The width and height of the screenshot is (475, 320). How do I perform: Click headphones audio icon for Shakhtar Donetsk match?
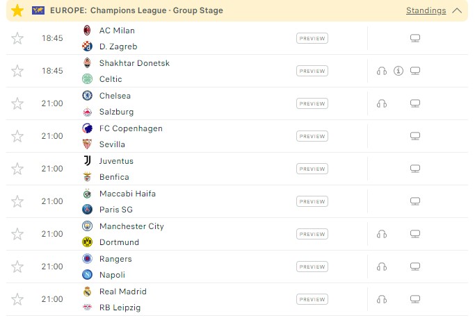381,71
